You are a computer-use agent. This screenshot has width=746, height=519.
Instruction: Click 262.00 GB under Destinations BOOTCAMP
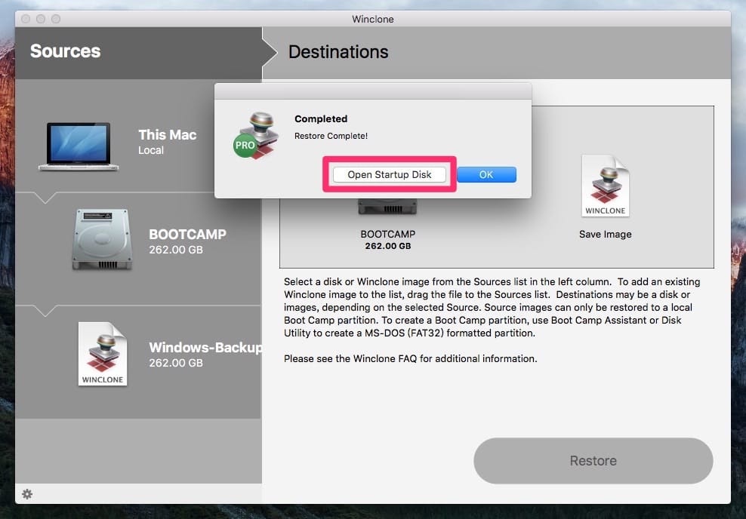[388, 246]
